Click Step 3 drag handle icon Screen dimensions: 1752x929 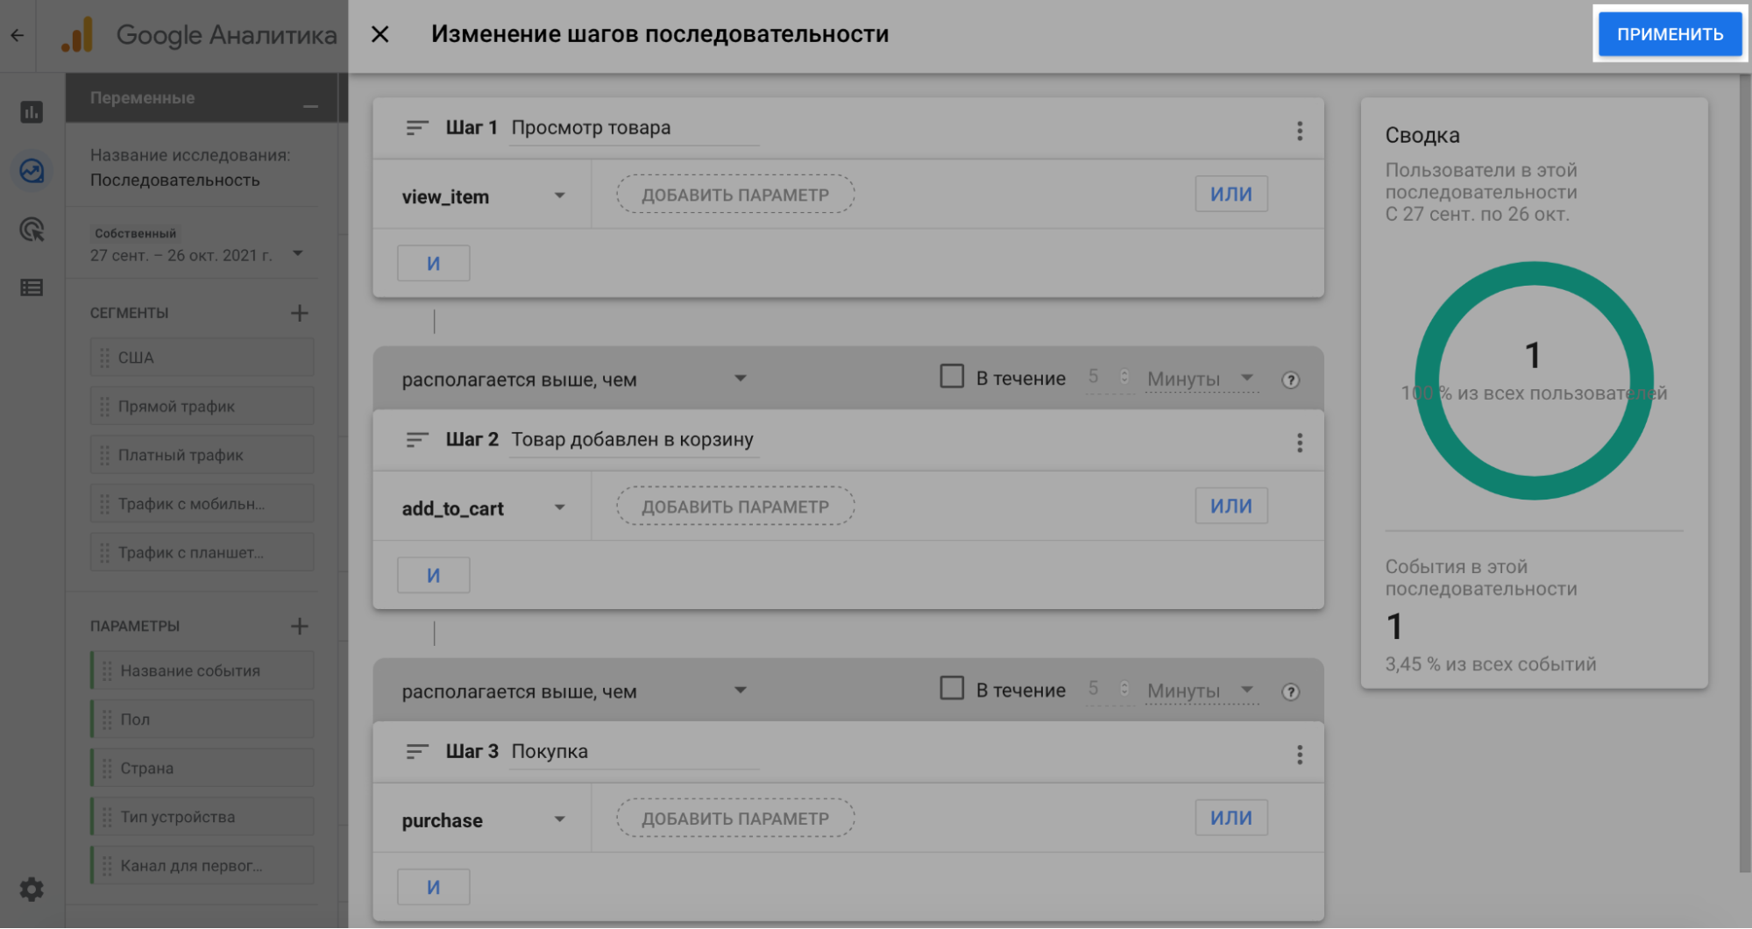click(x=417, y=752)
